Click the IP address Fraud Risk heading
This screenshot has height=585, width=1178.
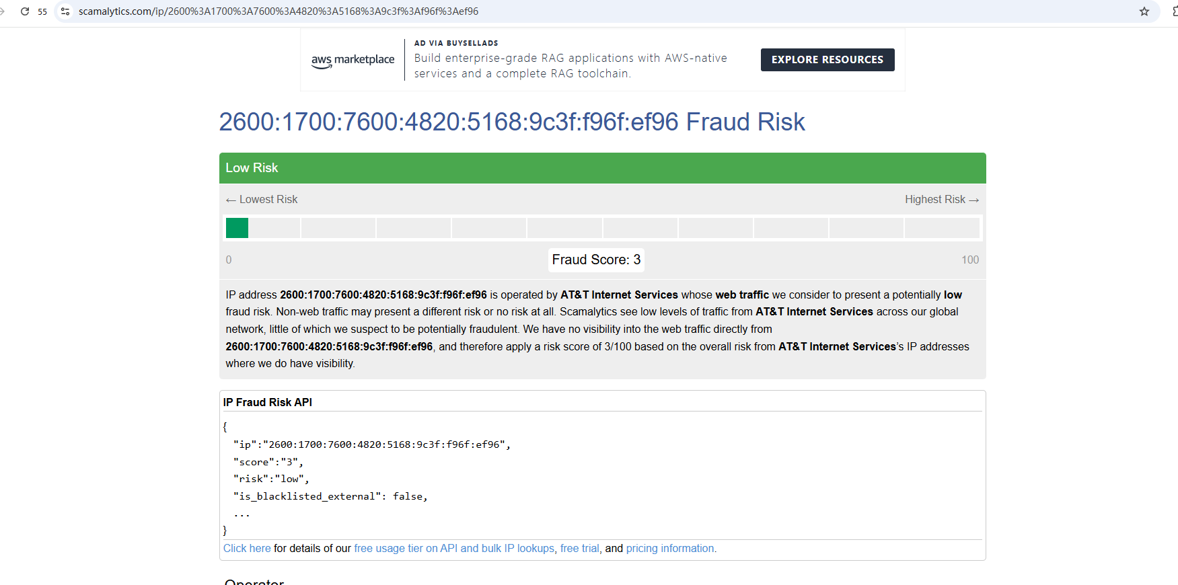click(511, 122)
